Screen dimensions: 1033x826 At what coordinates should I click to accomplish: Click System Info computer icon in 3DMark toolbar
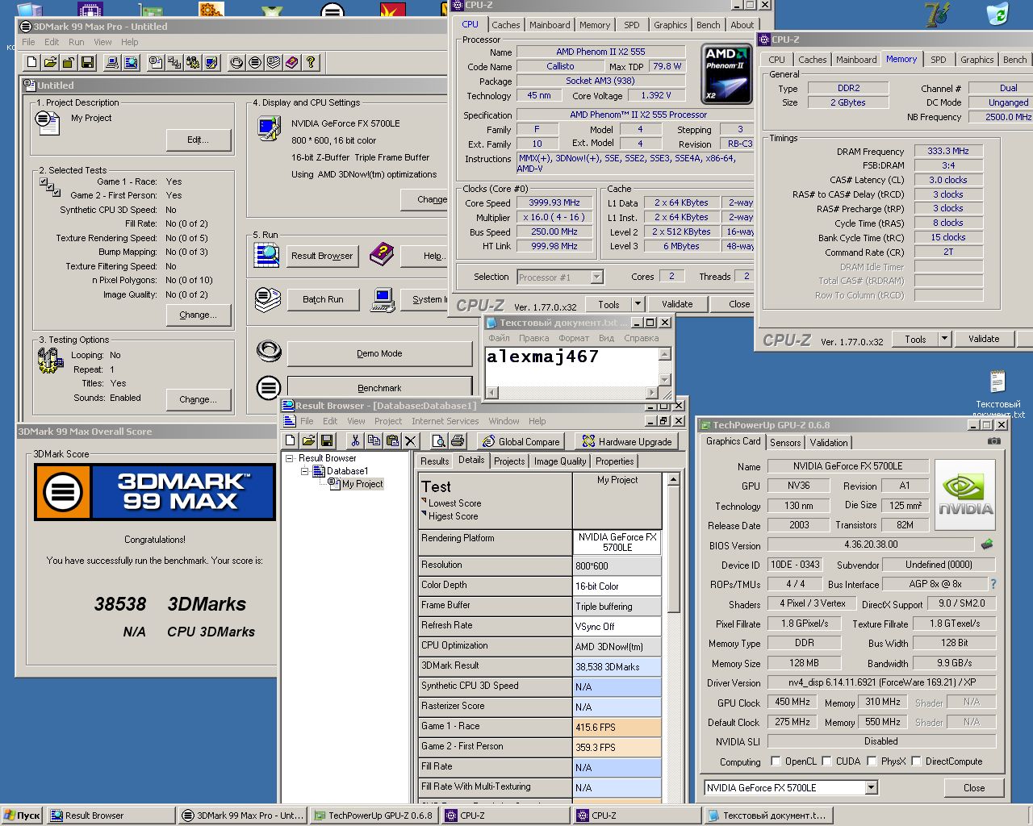tap(112, 62)
